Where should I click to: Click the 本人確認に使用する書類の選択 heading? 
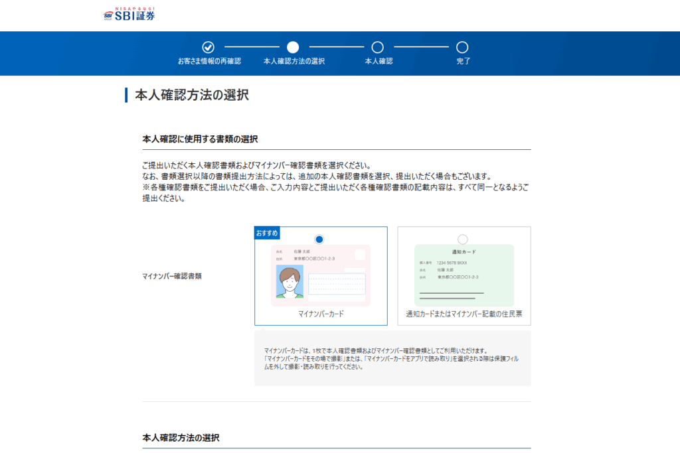point(200,139)
